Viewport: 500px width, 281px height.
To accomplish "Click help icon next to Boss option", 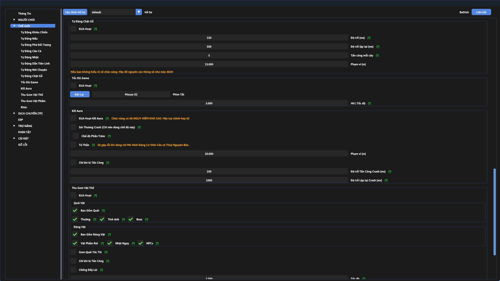I will [146, 220].
